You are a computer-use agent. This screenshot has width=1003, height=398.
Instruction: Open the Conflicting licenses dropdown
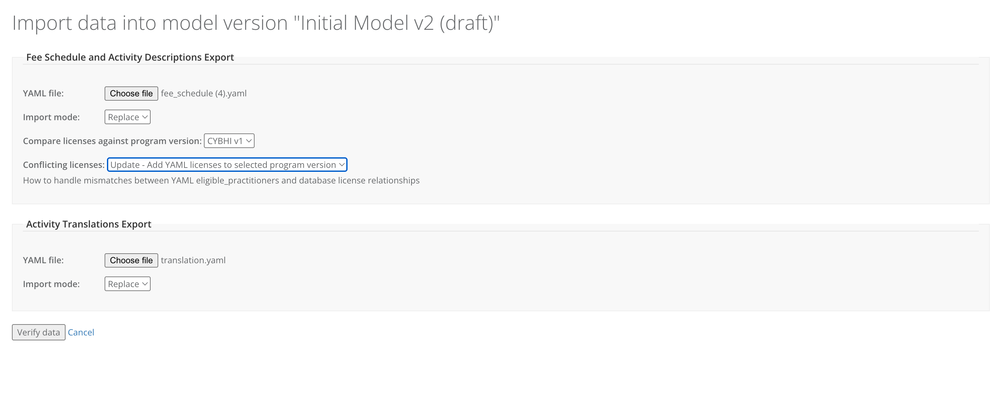click(x=227, y=165)
